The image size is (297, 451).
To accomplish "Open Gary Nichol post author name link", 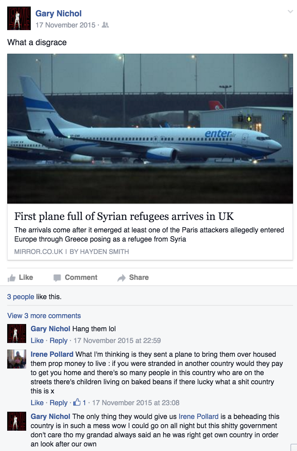I will pos(59,13).
